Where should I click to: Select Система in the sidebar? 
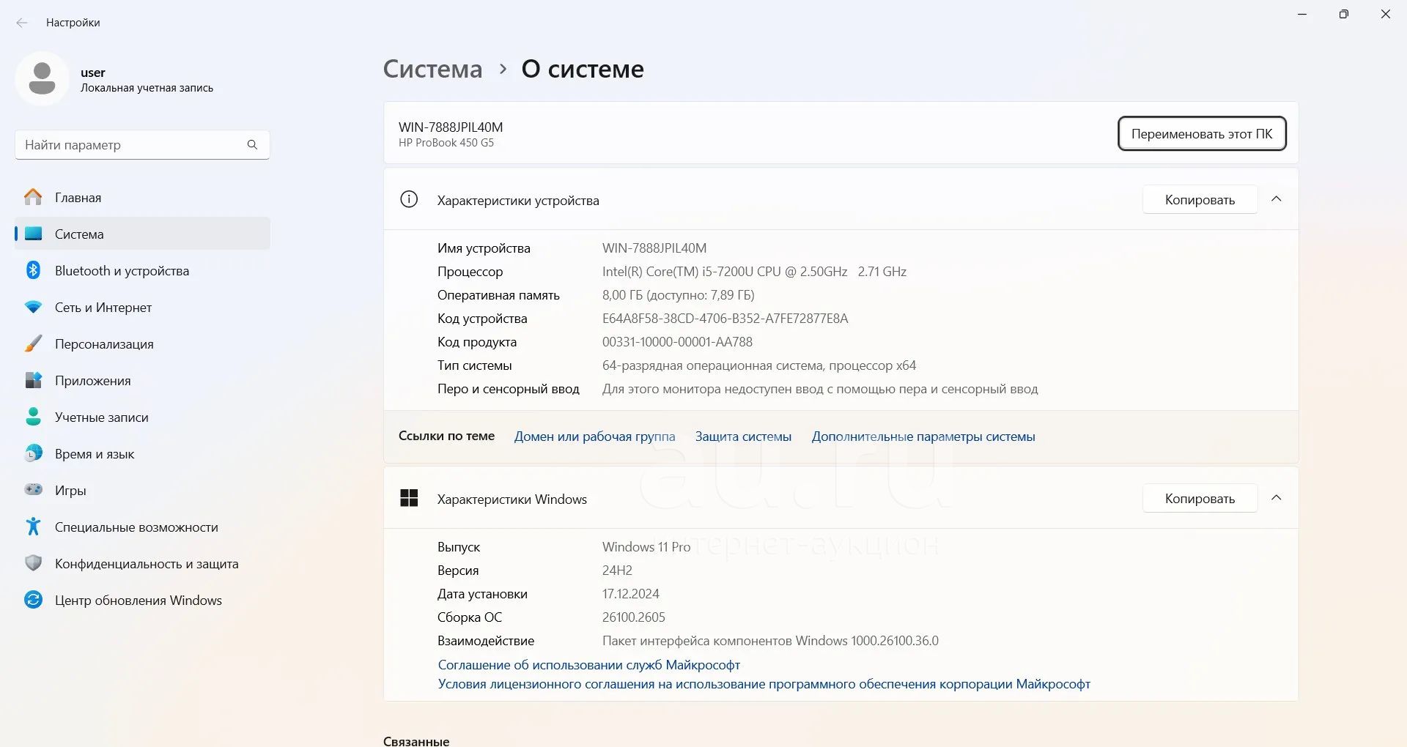tap(142, 234)
